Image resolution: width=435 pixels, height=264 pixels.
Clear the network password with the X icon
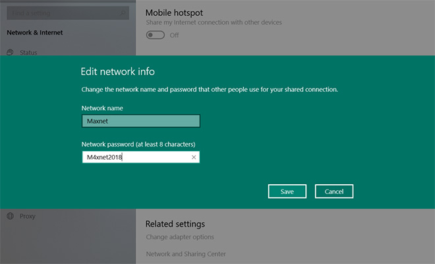[194, 157]
